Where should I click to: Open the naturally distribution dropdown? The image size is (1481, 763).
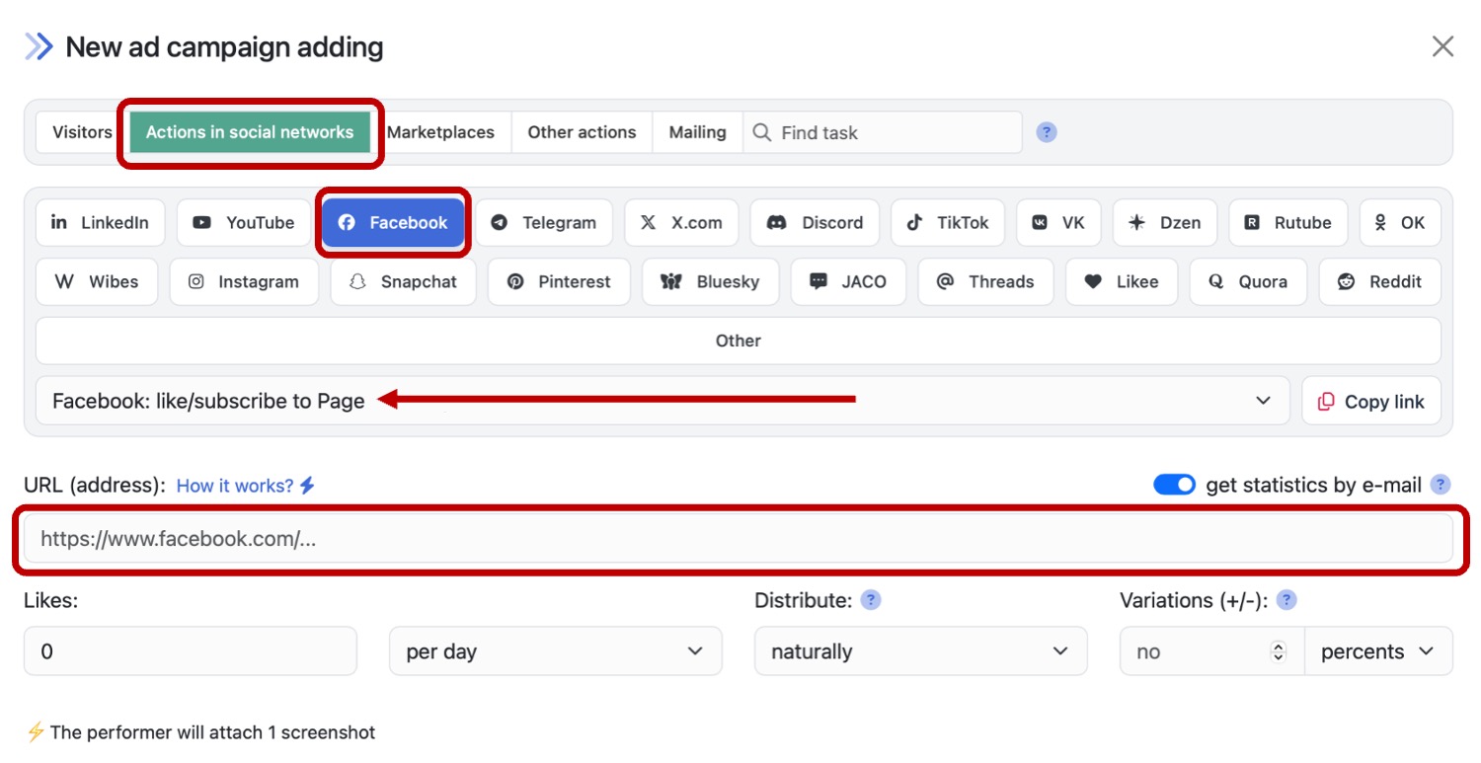pos(920,651)
